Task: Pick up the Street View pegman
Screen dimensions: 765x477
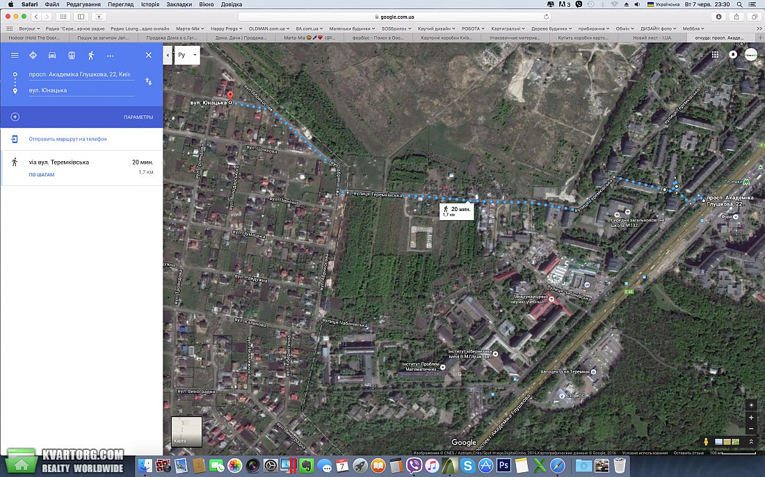Action: click(x=705, y=442)
